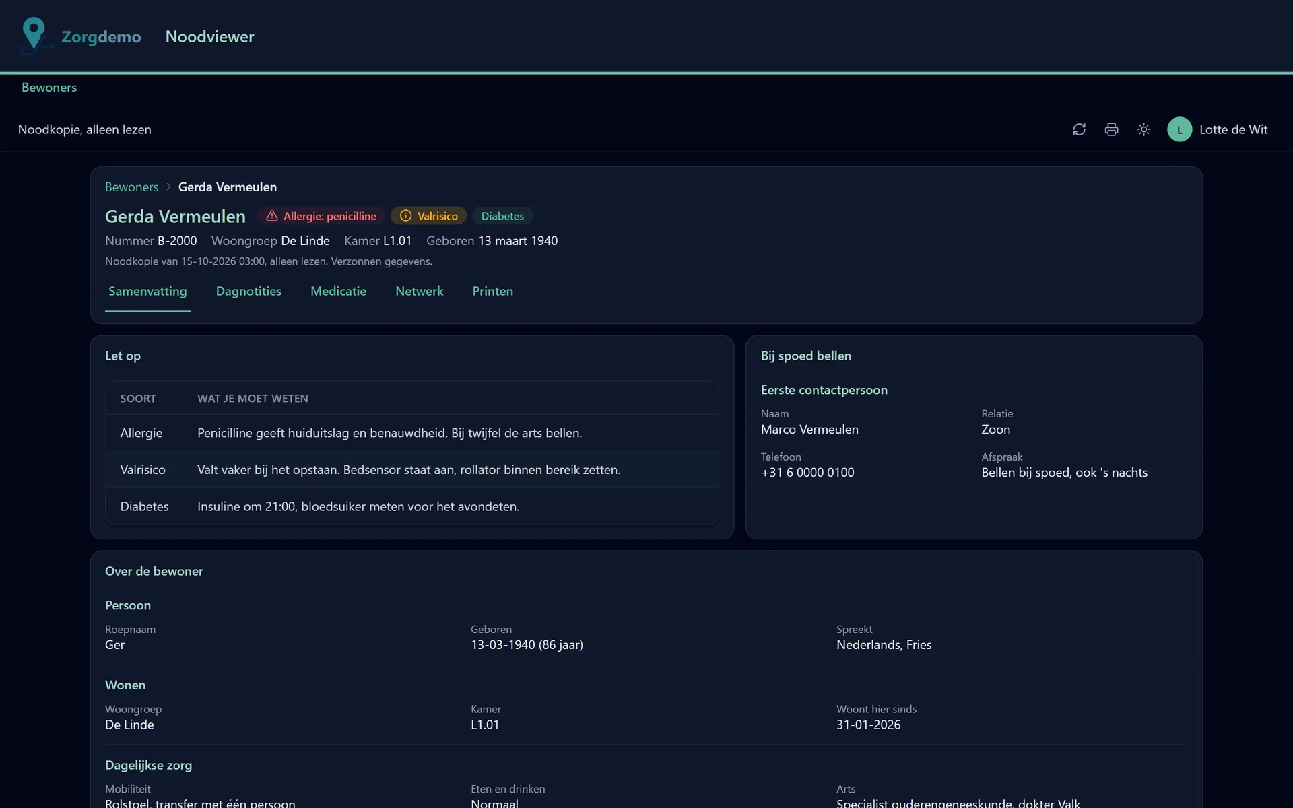Click the printer icon in toolbar

coord(1111,129)
